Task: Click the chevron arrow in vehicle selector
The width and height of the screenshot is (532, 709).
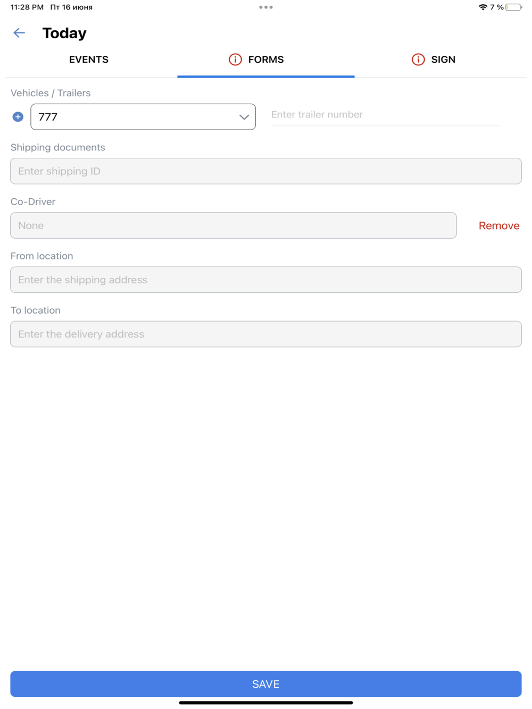Action: click(x=244, y=117)
